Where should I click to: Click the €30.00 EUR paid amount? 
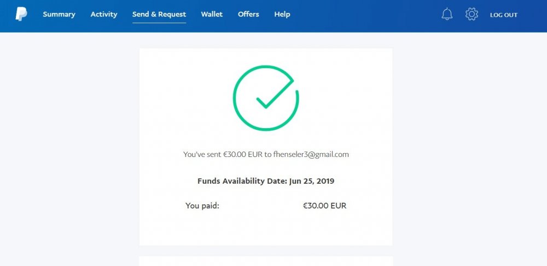pos(324,206)
